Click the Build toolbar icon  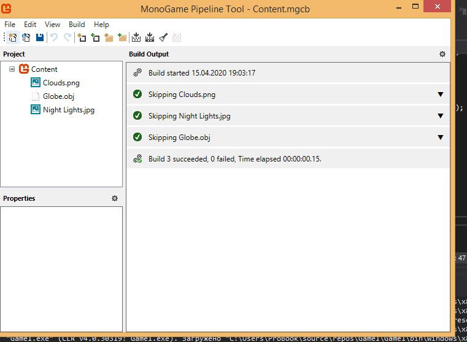click(136, 37)
